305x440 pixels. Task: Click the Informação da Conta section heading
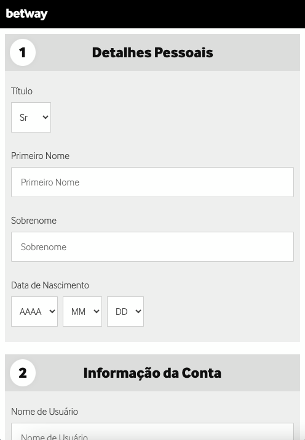(152, 373)
